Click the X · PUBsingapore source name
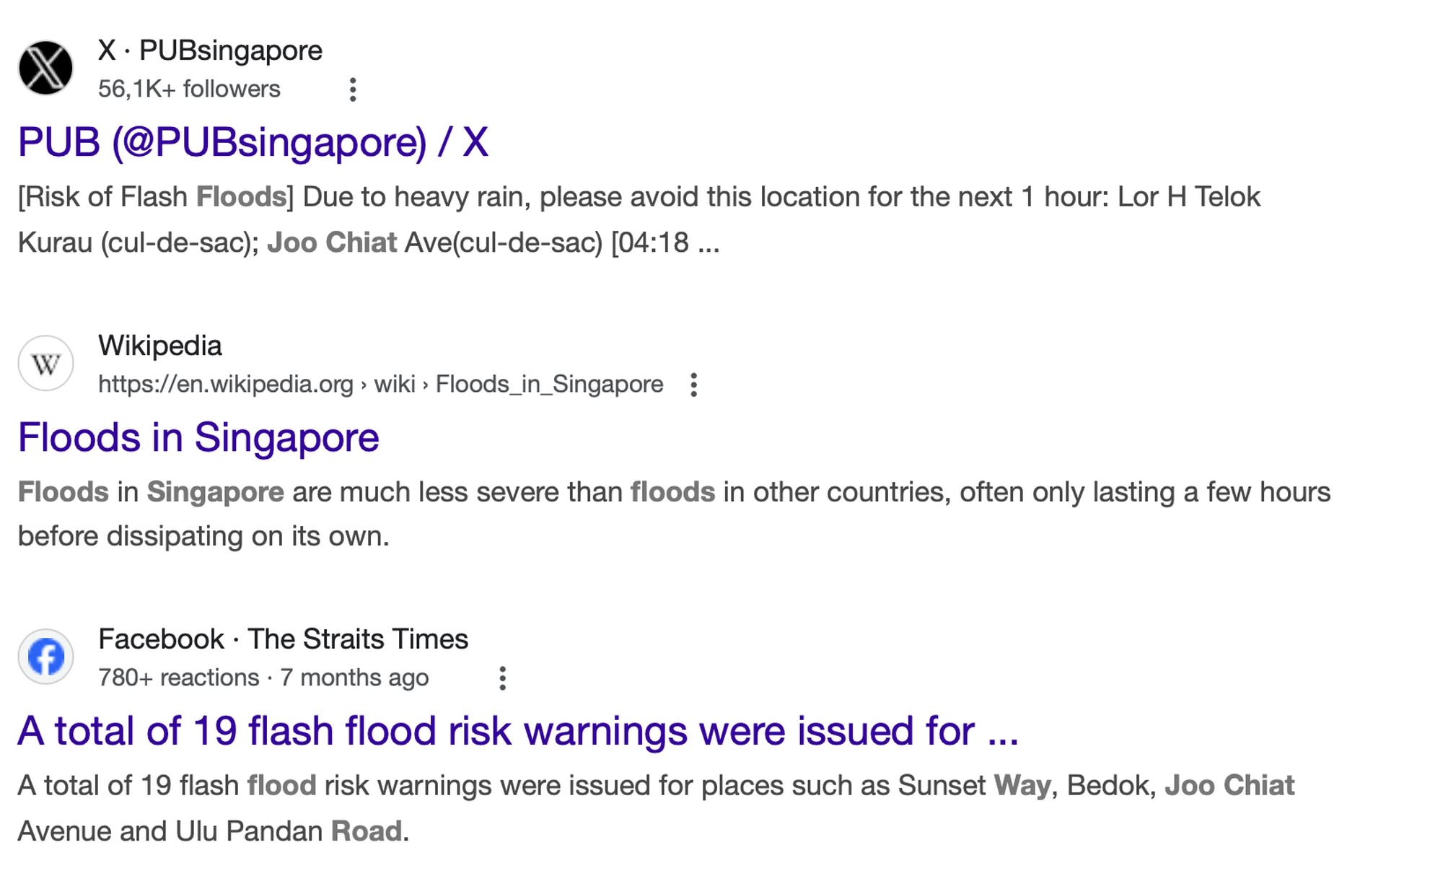This screenshot has height=876, width=1443. coord(210,51)
